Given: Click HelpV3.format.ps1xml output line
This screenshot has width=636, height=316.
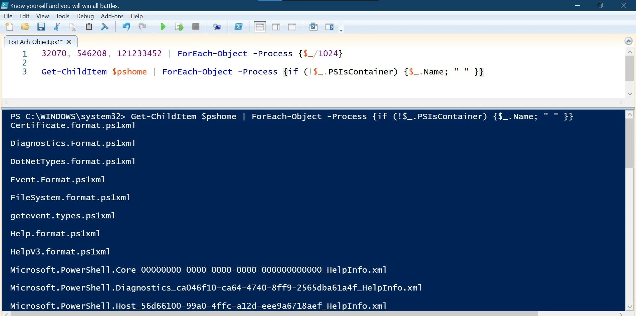Looking at the screenshot, I should [60, 252].
